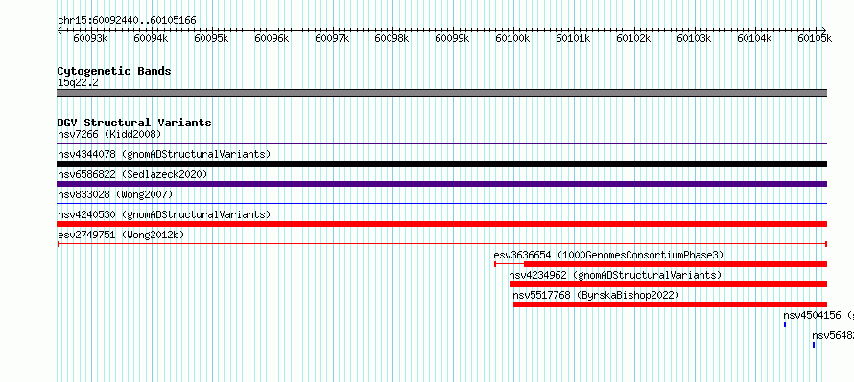Image resolution: width=854 pixels, height=382 pixels.
Task: Click the 60104k ruler position
Action: point(755,38)
